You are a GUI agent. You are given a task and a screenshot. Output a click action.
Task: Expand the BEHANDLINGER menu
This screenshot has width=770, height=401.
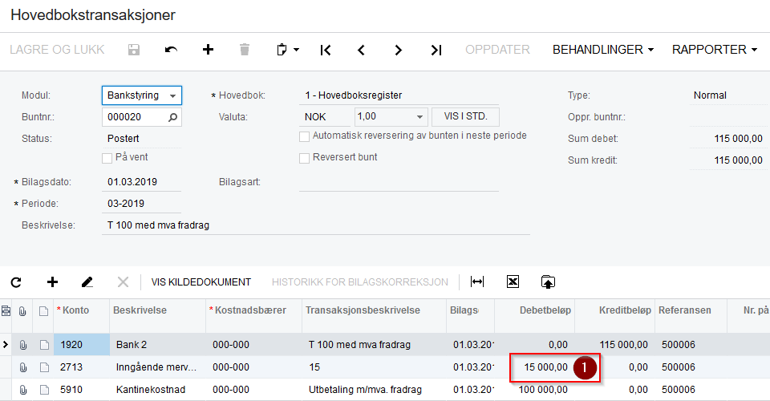[603, 50]
